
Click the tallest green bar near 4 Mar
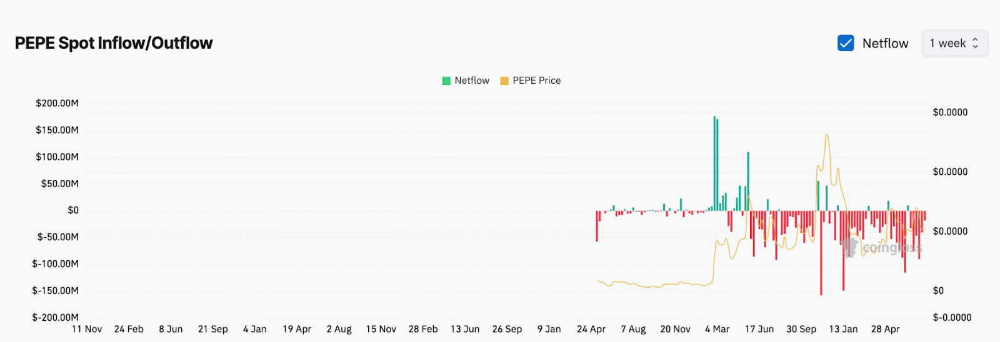(714, 162)
